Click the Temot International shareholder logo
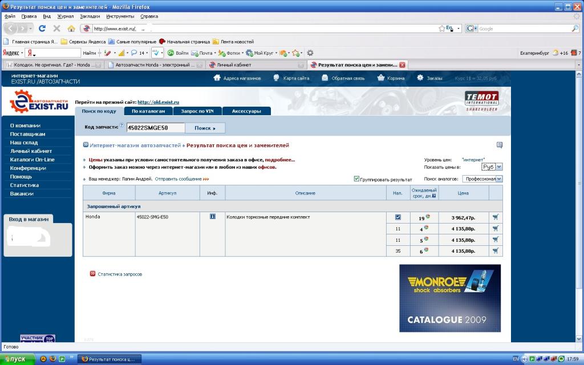 tap(481, 101)
